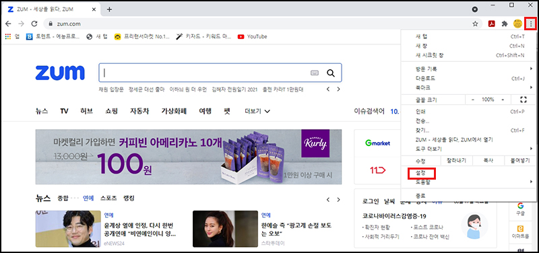Select 새 창 menu item
The height and width of the screenshot is (253, 539).
[x=468, y=46]
